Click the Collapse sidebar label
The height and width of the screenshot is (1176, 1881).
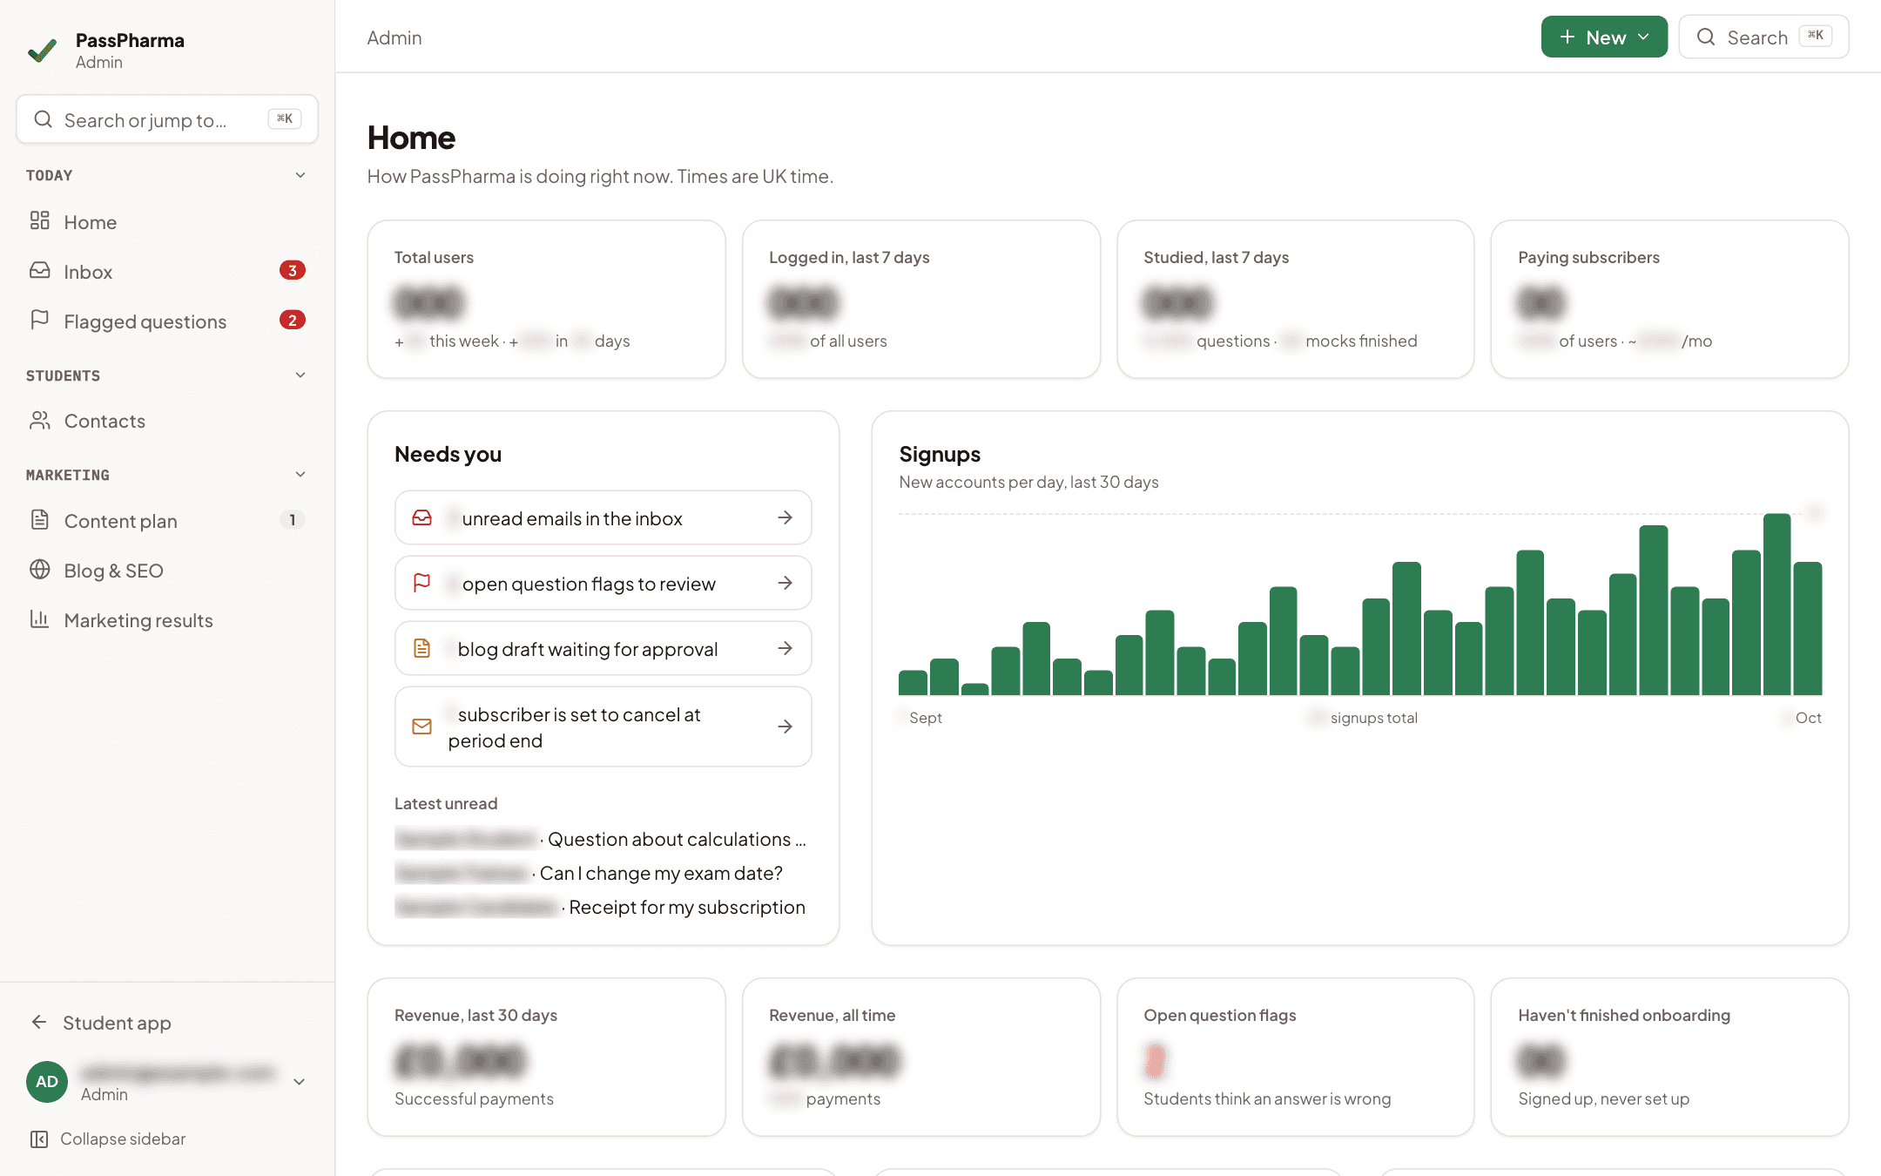[123, 1139]
